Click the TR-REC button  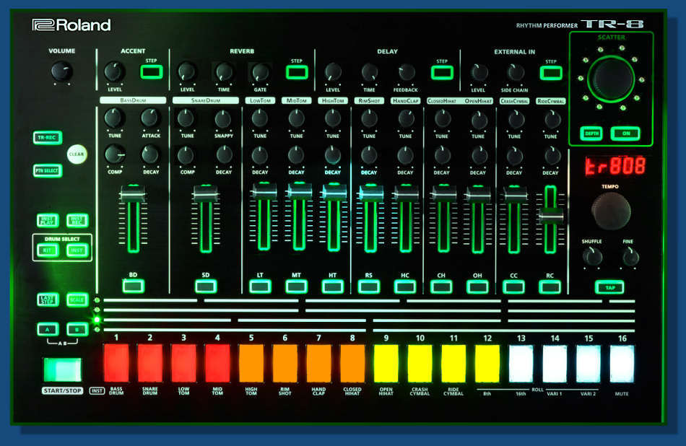(x=47, y=138)
